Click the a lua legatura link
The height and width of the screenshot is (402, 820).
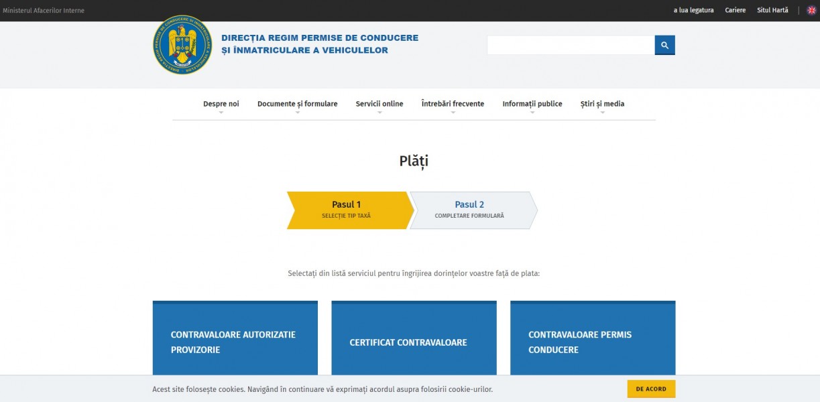click(693, 11)
